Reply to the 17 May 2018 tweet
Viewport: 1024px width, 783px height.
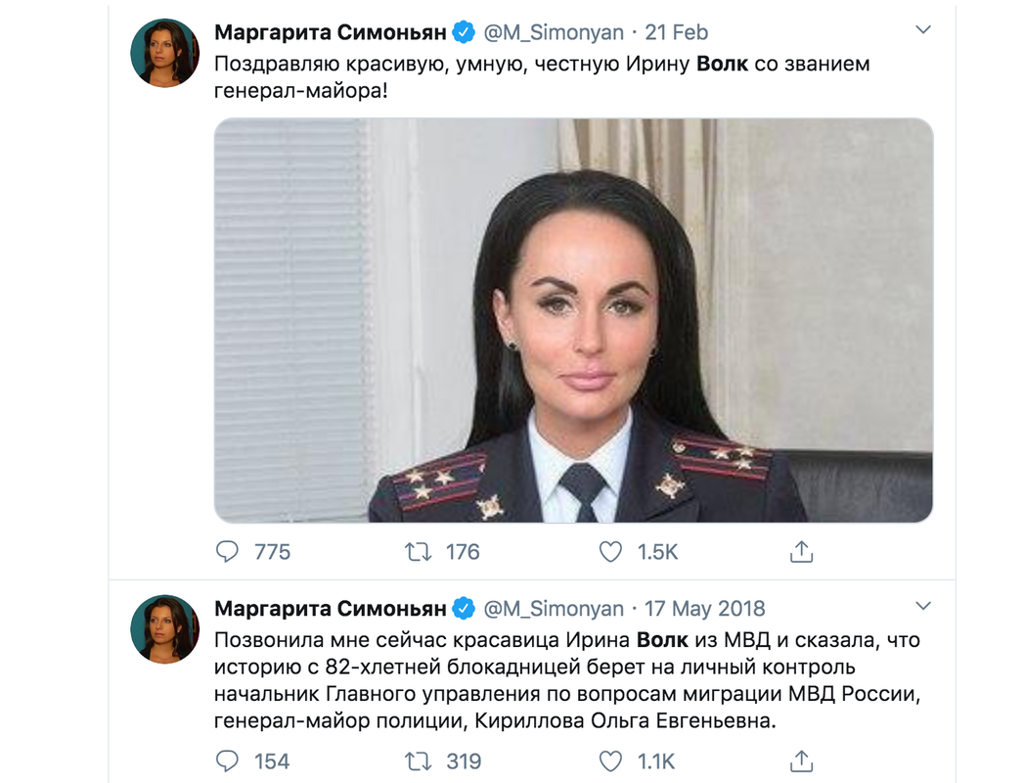coord(227,761)
